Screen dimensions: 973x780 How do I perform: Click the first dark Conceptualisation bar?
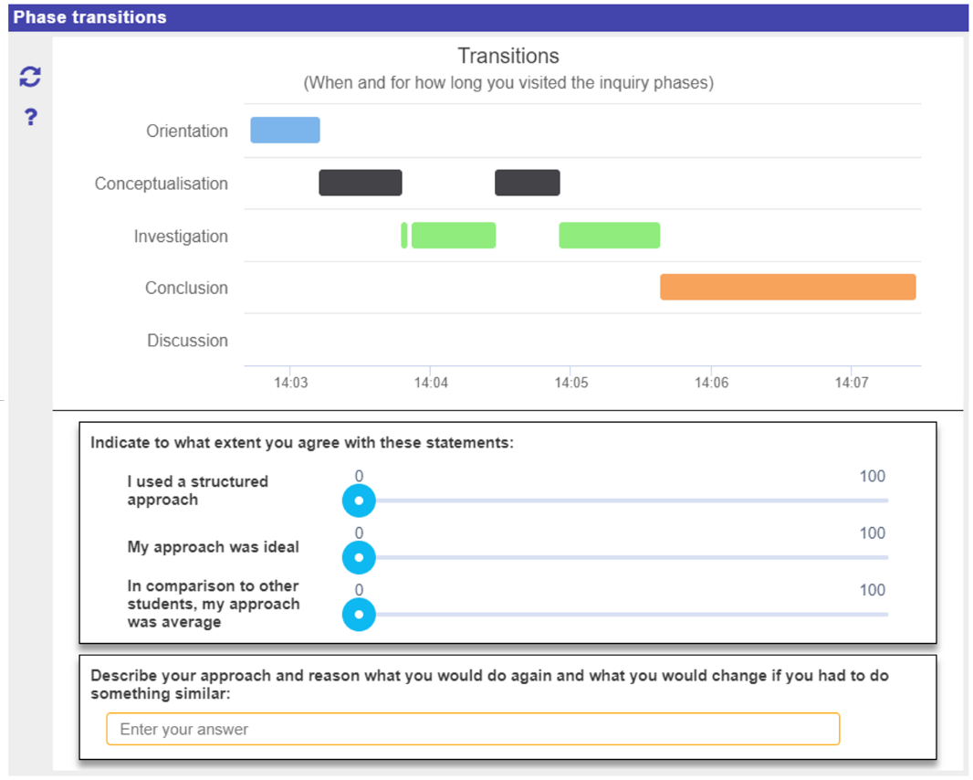click(x=360, y=183)
